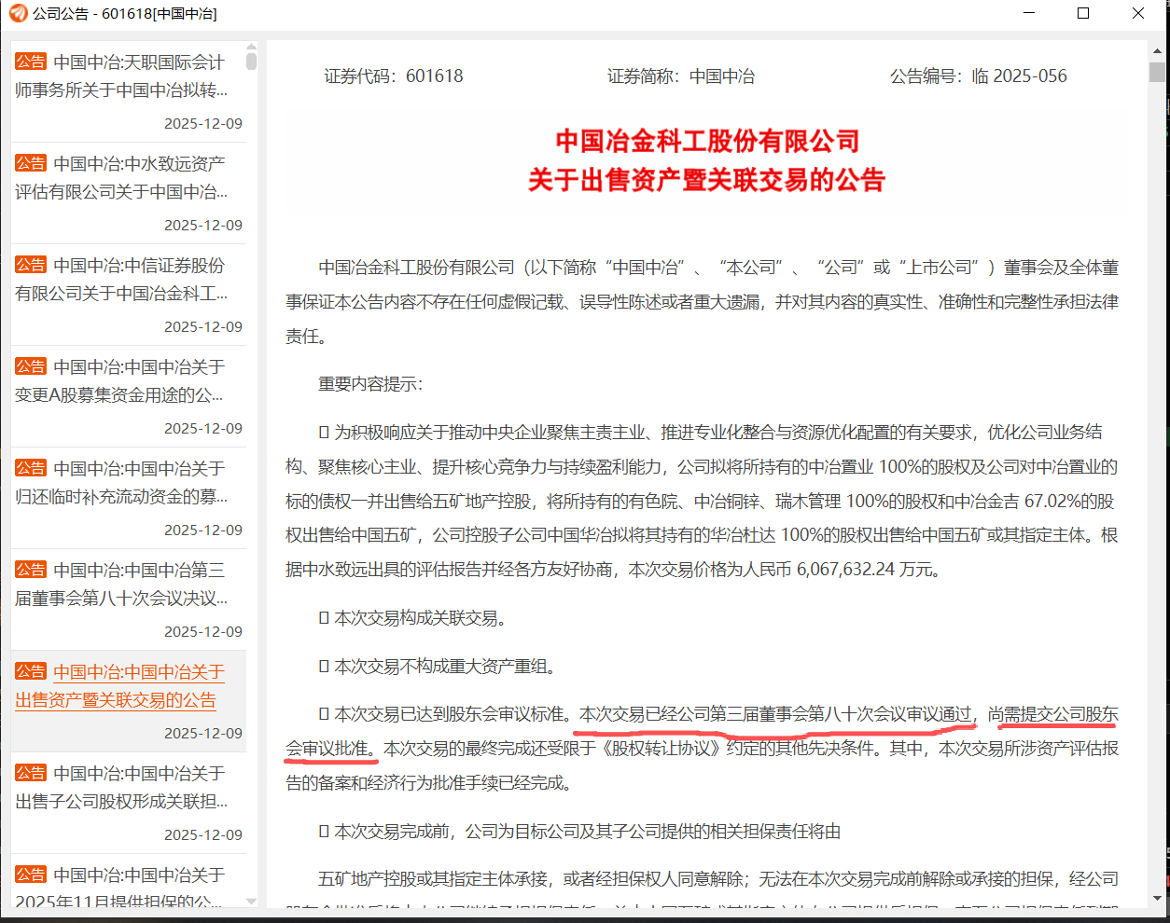Open 2025年11月提供担保 announcement
This screenshot has height=923, width=1170.
pyautogui.click(x=129, y=882)
